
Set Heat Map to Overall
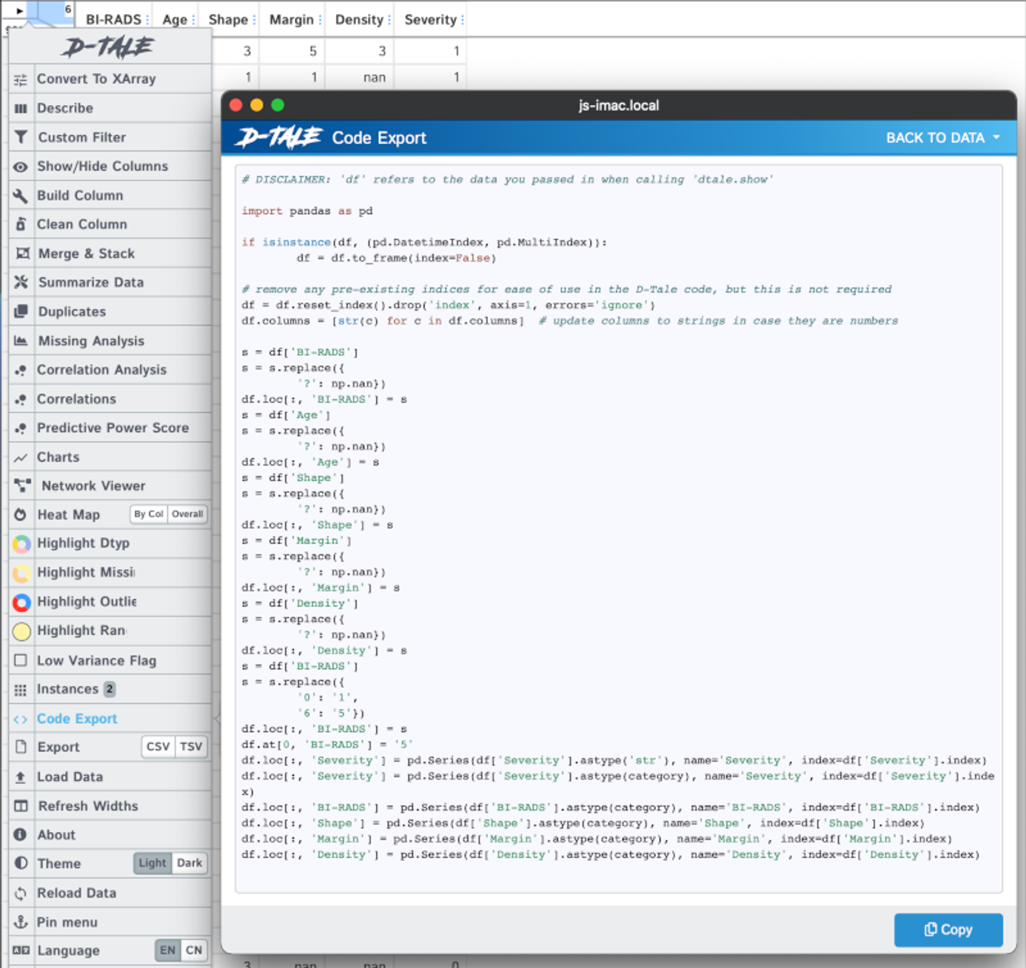click(x=187, y=514)
